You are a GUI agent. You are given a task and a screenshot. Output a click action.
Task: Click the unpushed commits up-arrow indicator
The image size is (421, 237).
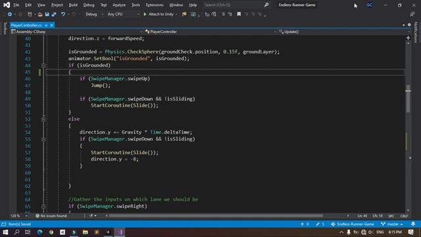305,224
